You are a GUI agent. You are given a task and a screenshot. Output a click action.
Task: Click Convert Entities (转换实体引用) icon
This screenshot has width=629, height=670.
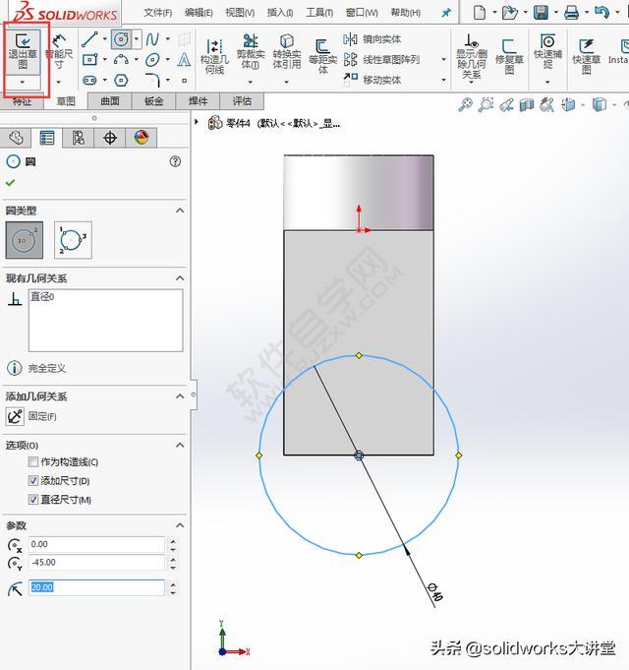(287, 52)
